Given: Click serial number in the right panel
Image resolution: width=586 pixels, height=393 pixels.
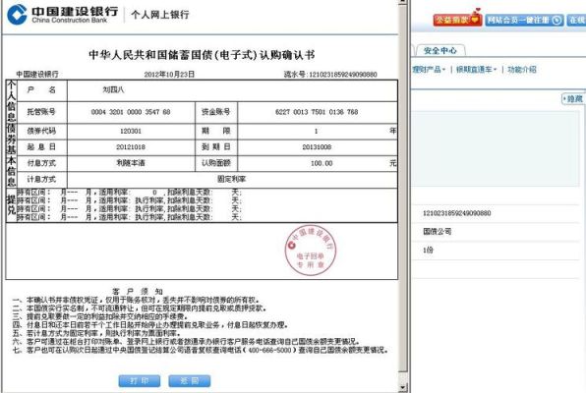Looking at the screenshot, I should click(456, 213).
